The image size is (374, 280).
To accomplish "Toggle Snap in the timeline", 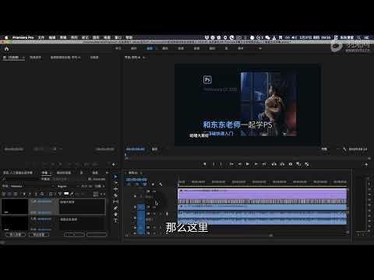I will pos(137,184).
